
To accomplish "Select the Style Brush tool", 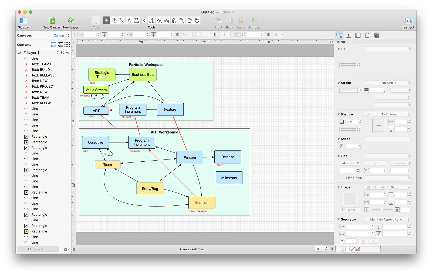I will tap(159, 20).
